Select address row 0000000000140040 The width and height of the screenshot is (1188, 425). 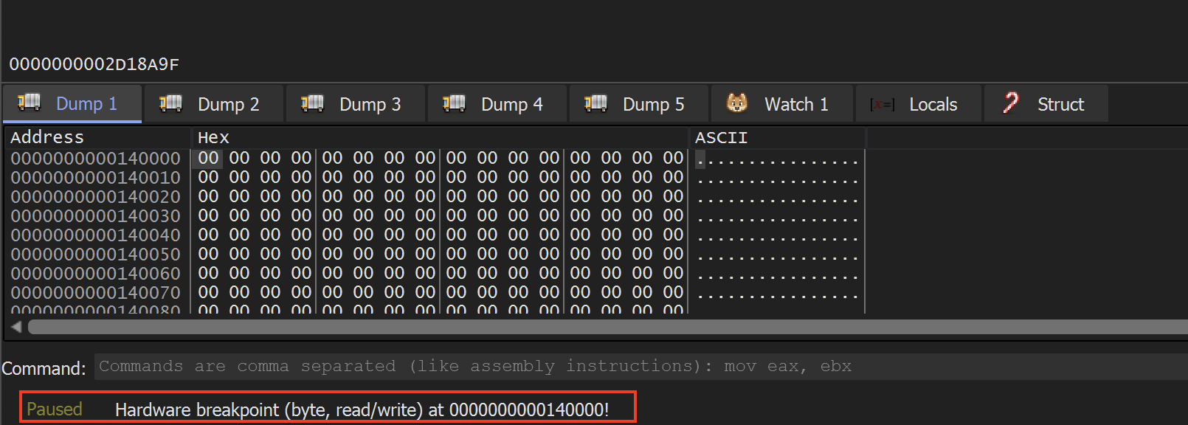[96, 235]
